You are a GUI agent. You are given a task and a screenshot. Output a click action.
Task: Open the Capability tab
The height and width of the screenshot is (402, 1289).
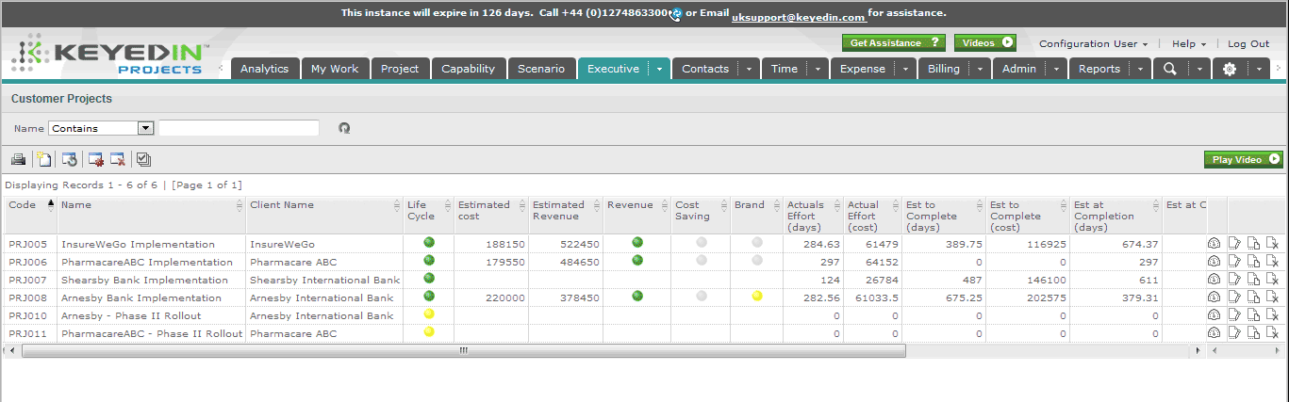469,69
